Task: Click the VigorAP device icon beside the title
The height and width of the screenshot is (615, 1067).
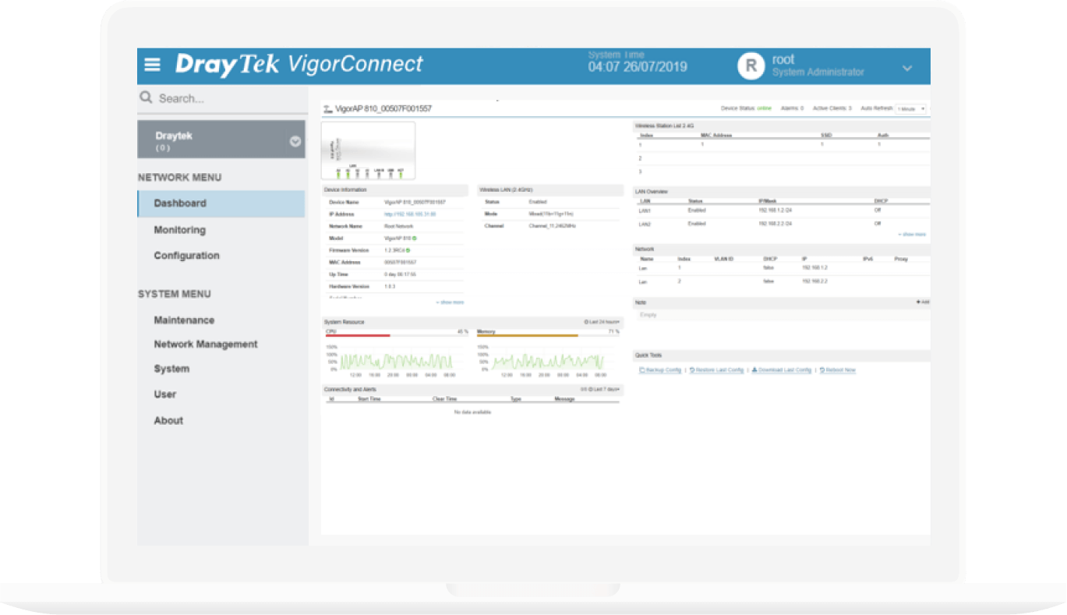Action: (x=327, y=108)
